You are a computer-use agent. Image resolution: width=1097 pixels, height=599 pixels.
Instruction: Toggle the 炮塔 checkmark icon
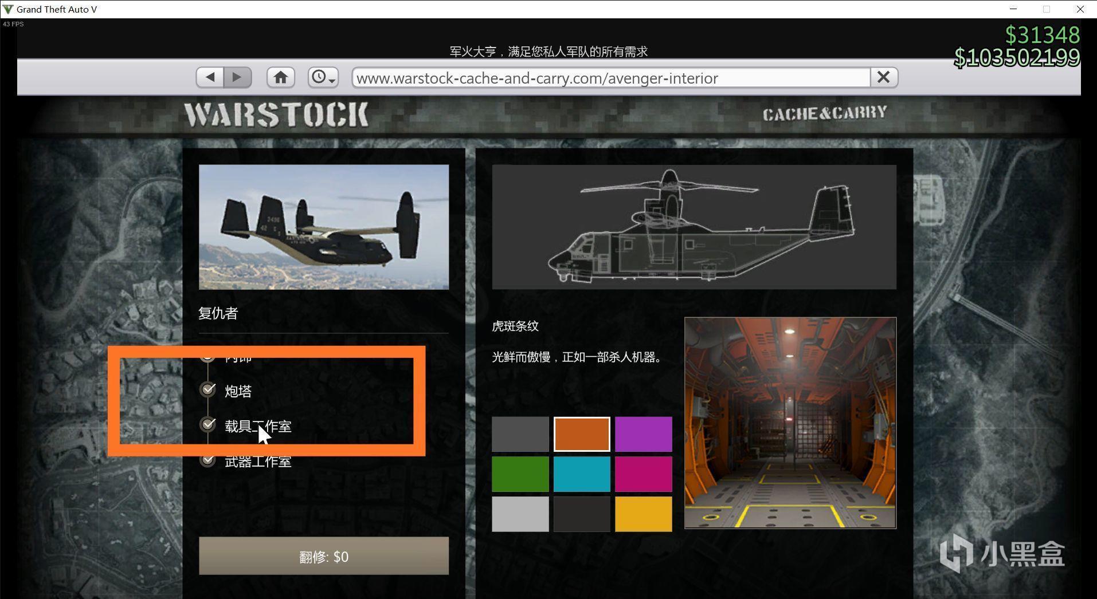point(208,389)
